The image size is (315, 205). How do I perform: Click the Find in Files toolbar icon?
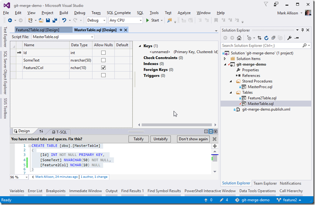170,20
